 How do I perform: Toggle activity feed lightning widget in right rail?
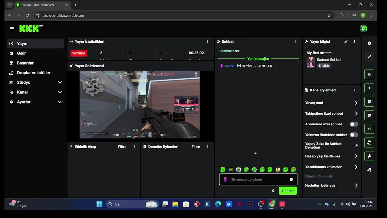[x=369, y=88]
